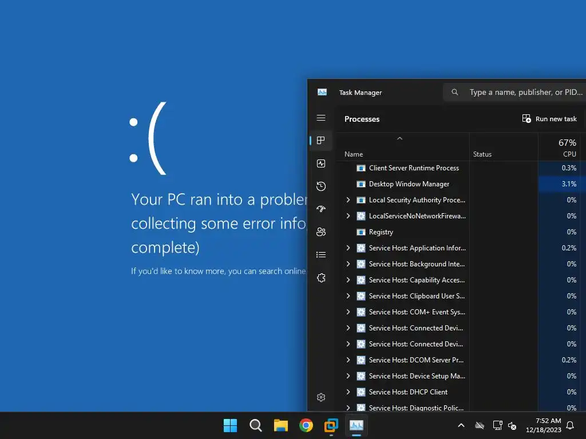The image size is (586, 439).
Task: Expand Service Host: Capability Access row
Action: click(348, 280)
